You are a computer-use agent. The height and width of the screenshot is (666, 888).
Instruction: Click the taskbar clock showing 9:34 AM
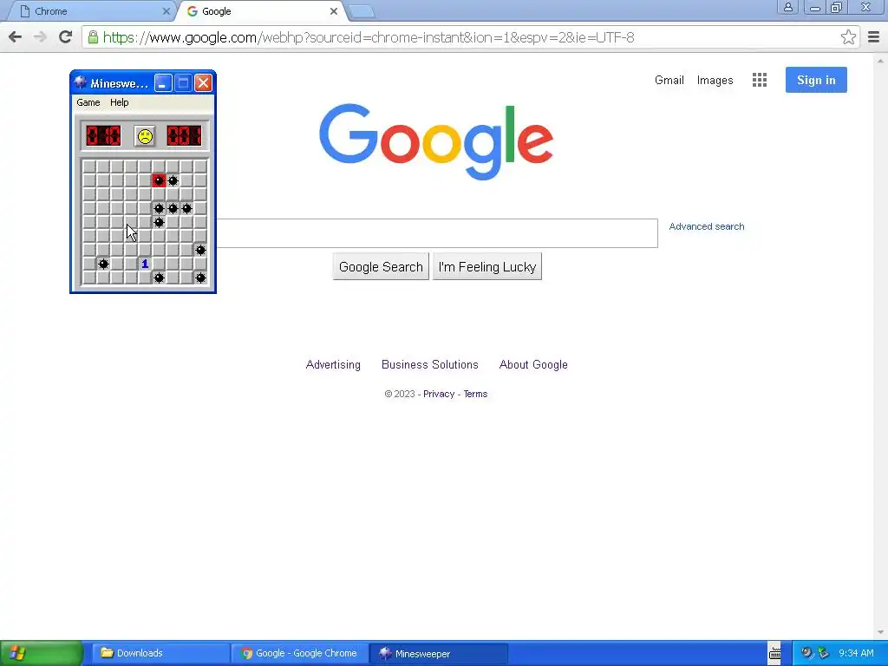[856, 653]
